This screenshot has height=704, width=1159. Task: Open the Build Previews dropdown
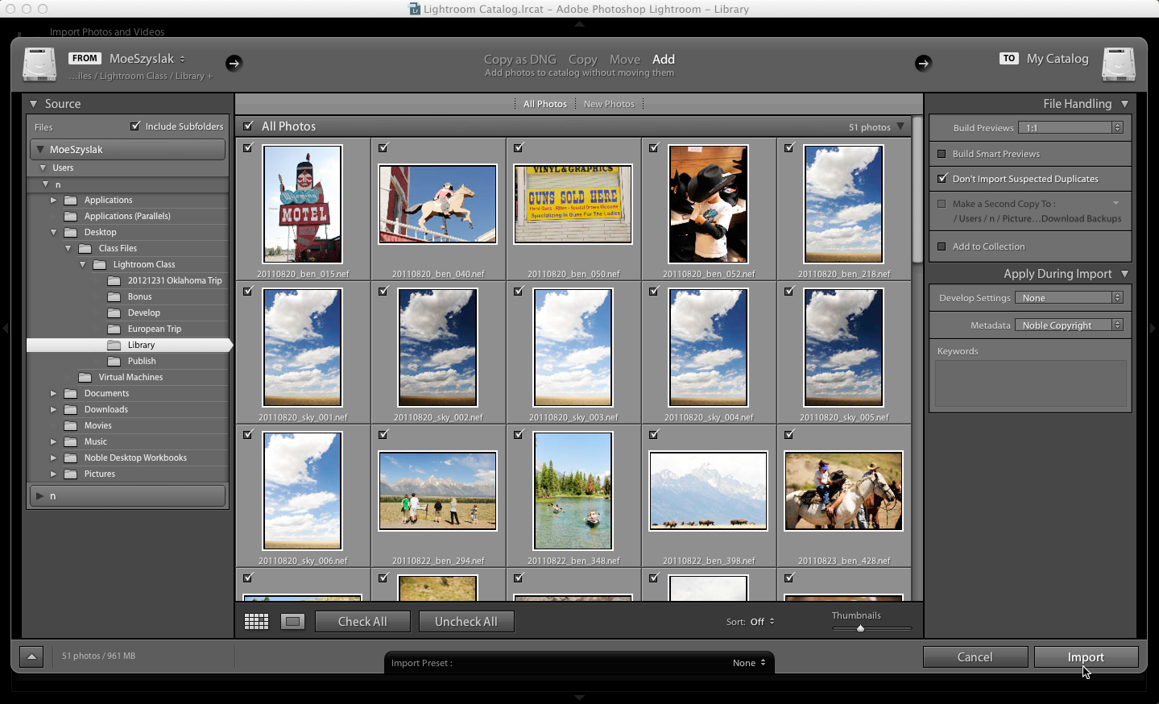tap(1071, 126)
